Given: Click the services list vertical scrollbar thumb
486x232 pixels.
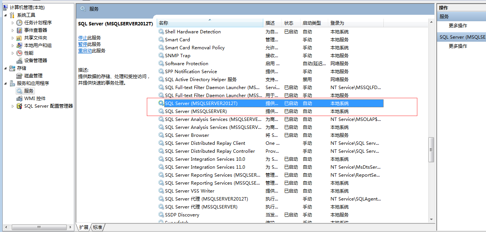Looking at the screenshot, I should pos(431,150).
